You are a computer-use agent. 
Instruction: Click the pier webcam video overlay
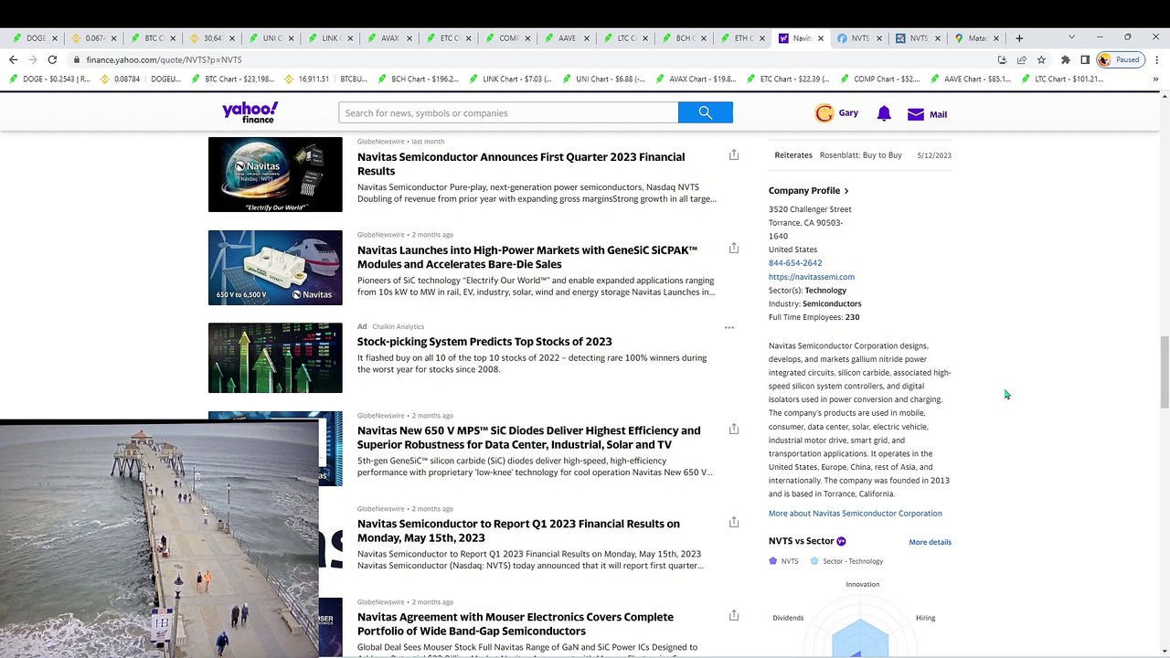(159, 539)
